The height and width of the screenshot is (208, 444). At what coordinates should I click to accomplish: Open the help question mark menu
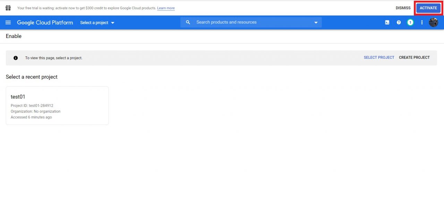click(399, 22)
